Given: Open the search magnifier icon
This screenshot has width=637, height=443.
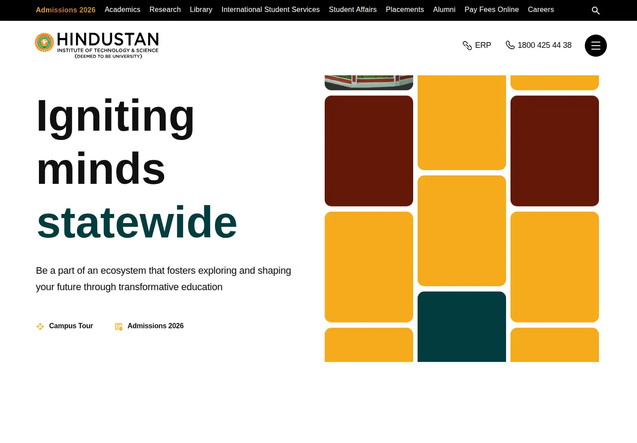Looking at the screenshot, I should [x=596, y=11].
